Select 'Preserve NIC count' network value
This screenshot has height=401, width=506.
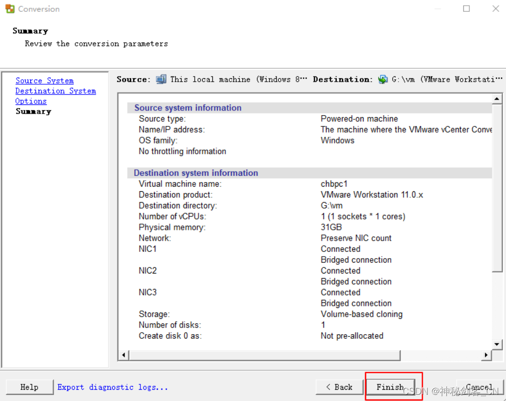click(356, 238)
